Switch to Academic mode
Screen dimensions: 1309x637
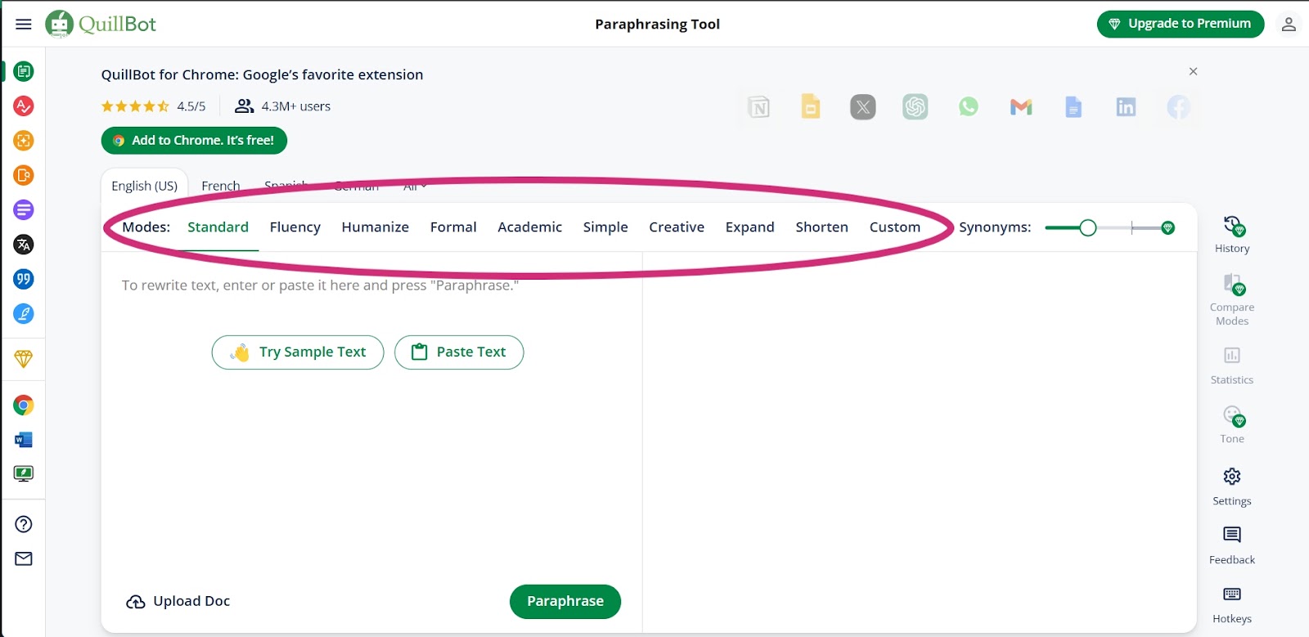530,227
